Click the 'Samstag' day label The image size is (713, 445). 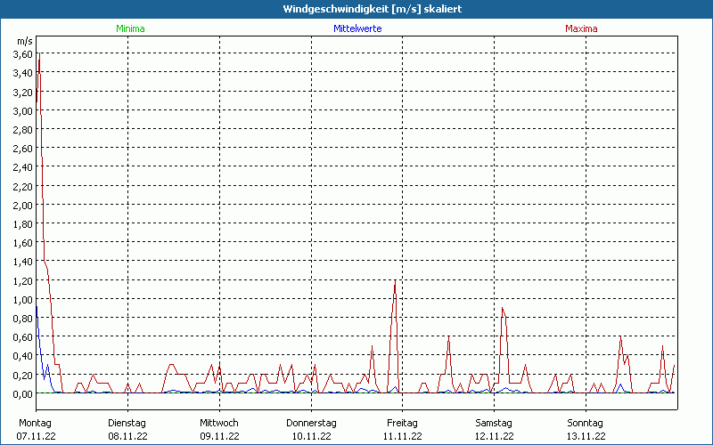(x=494, y=424)
